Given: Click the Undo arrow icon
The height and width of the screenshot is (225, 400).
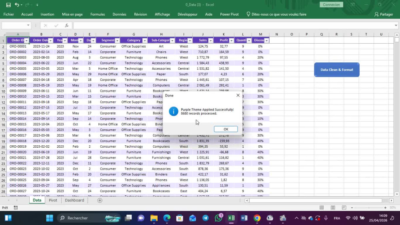Looking at the screenshot, I should tap(17, 4).
